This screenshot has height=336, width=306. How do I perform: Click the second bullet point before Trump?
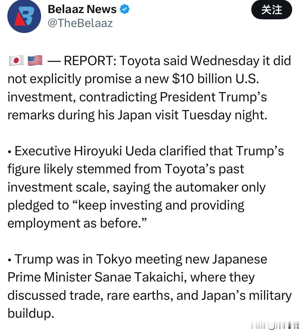[x=10, y=260]
